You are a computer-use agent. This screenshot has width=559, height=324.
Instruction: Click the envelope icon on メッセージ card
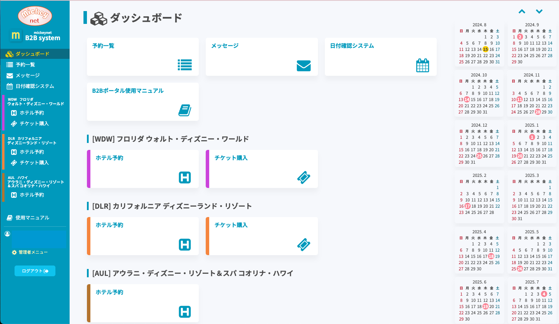(x=304, y=66)
